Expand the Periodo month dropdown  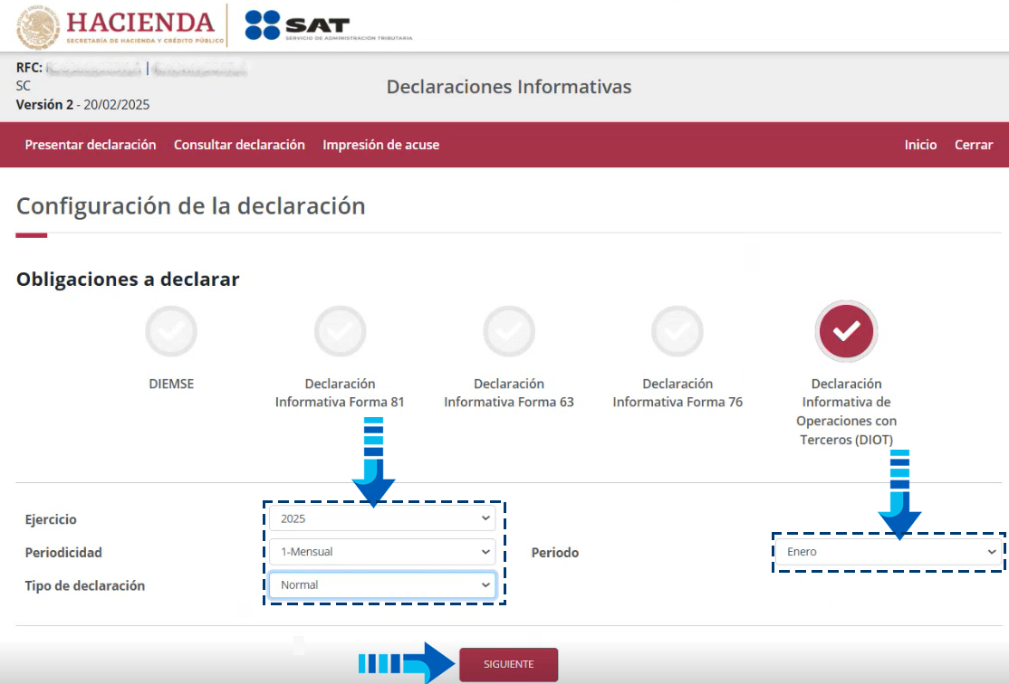tap(888, 552)
